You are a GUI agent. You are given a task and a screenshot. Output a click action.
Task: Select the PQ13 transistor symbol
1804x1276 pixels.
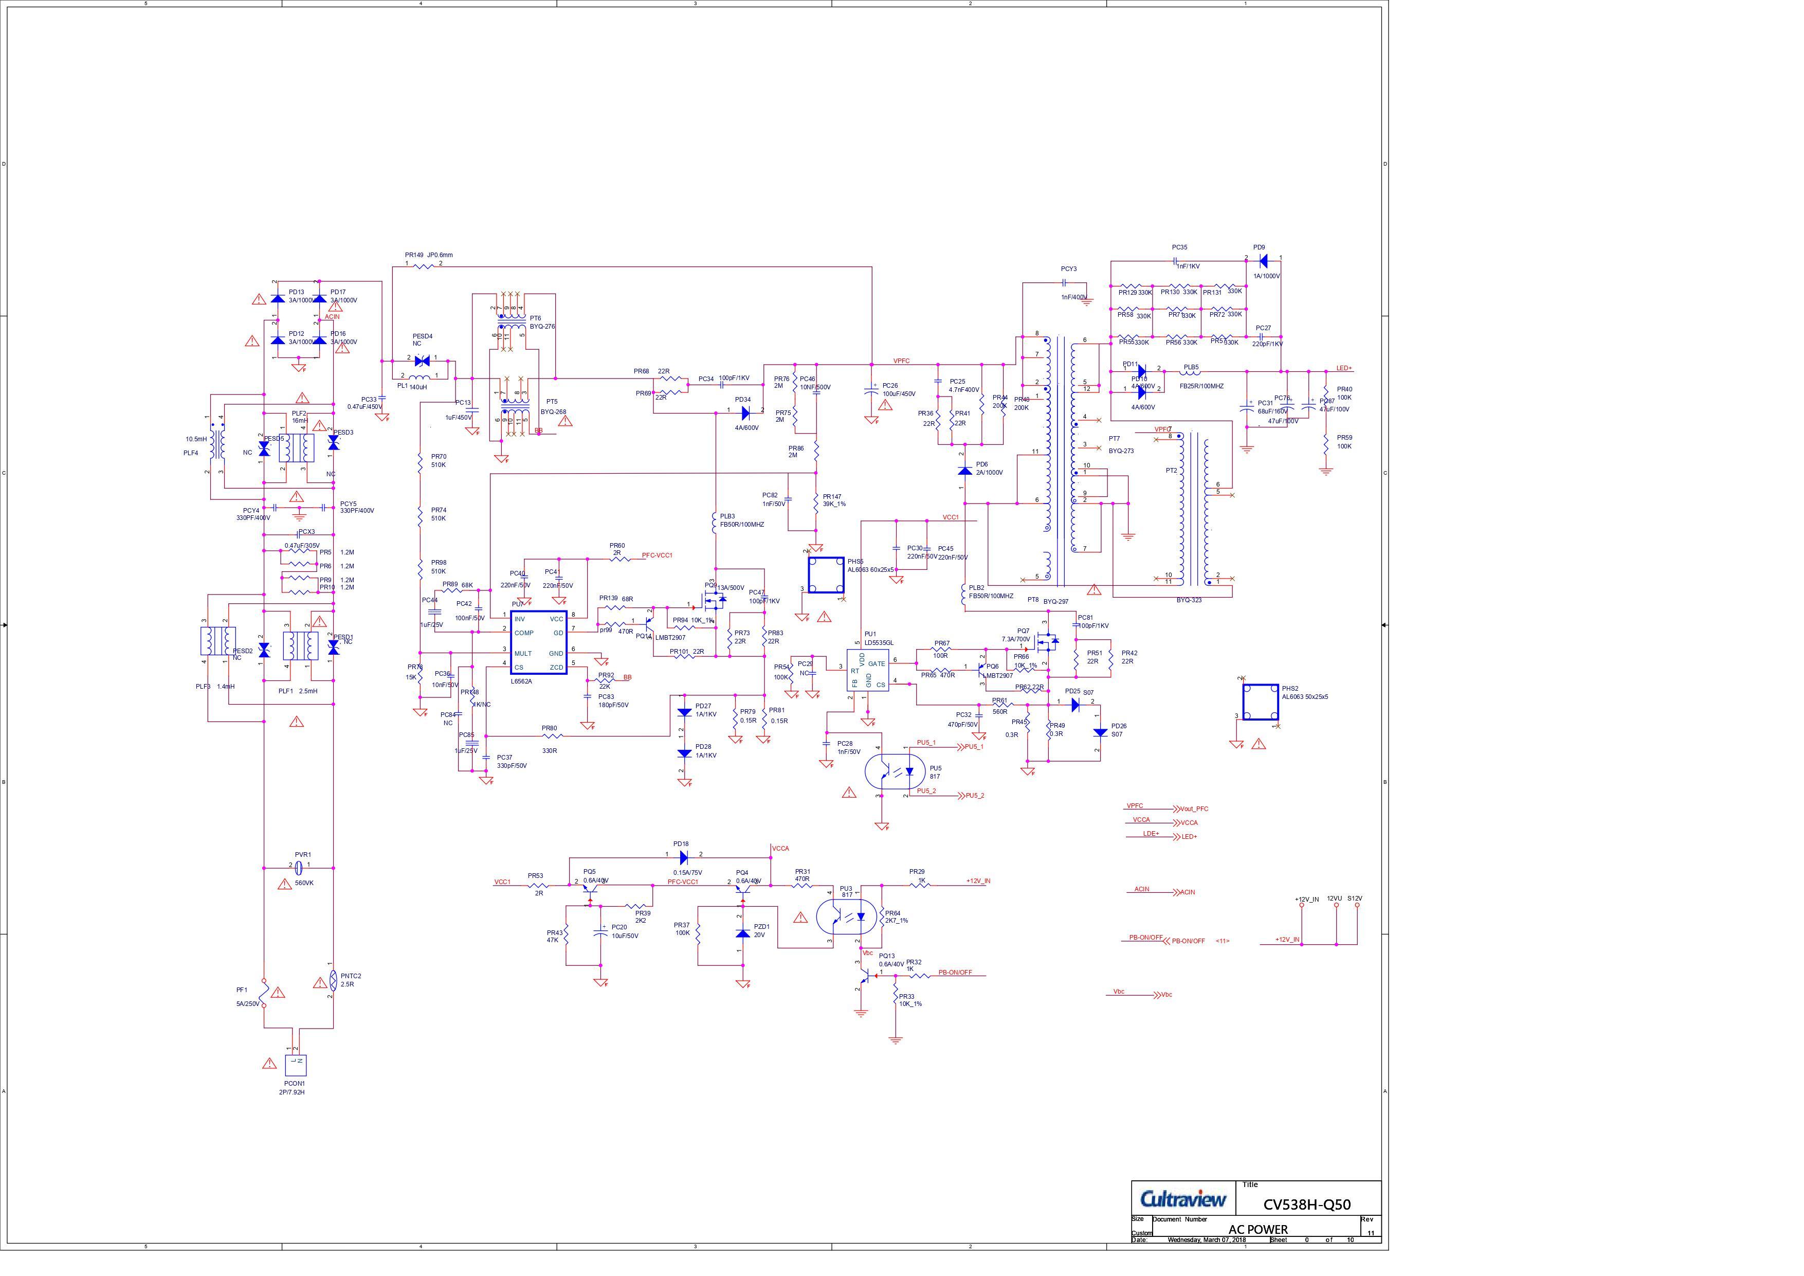tap(866, 976)
